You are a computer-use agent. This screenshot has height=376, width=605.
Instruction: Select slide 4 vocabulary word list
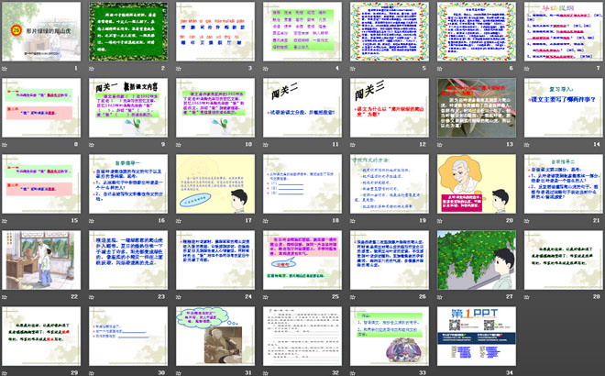[300, 31]
